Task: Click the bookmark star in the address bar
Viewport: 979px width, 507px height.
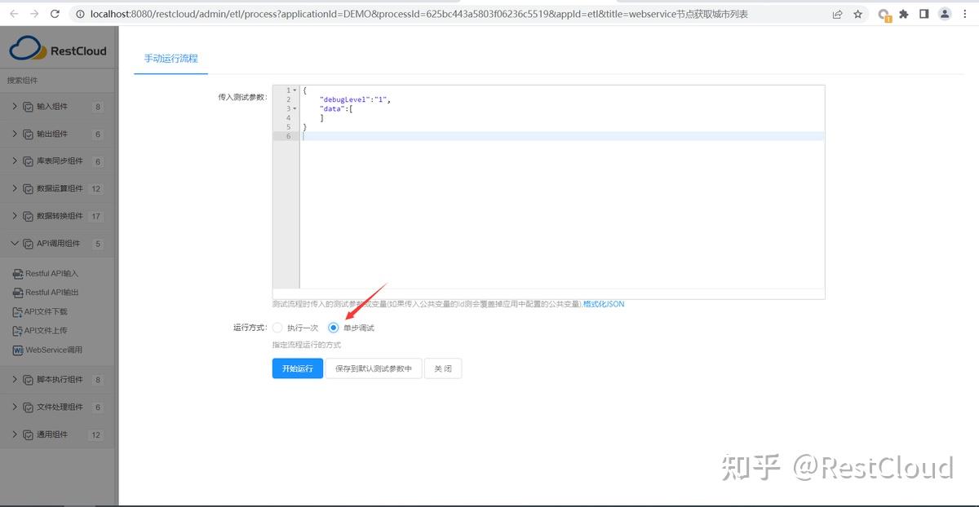Action: point(857,14)
